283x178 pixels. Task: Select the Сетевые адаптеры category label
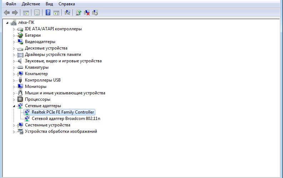point(43,106)
